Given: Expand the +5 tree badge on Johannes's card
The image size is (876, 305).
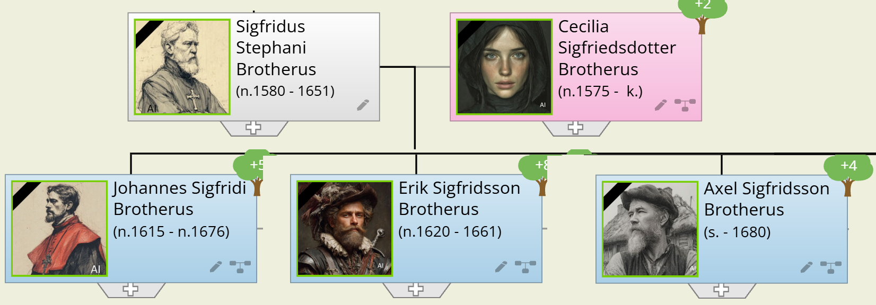Looking at the screenshot, I should click(x=256, y=167).
